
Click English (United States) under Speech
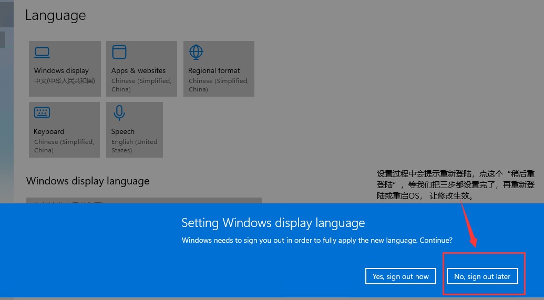[134, 146]
